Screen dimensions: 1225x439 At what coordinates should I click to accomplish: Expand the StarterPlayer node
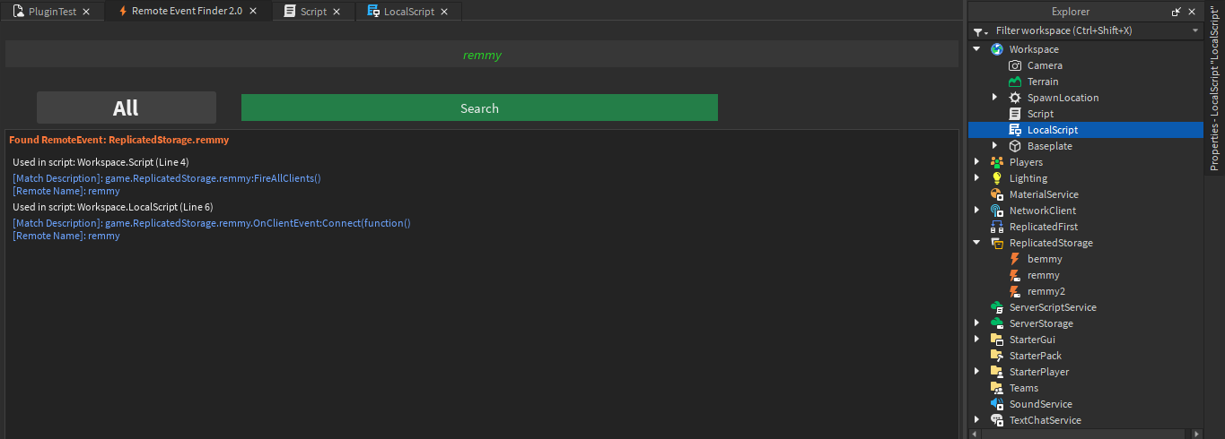pos(976,372)
